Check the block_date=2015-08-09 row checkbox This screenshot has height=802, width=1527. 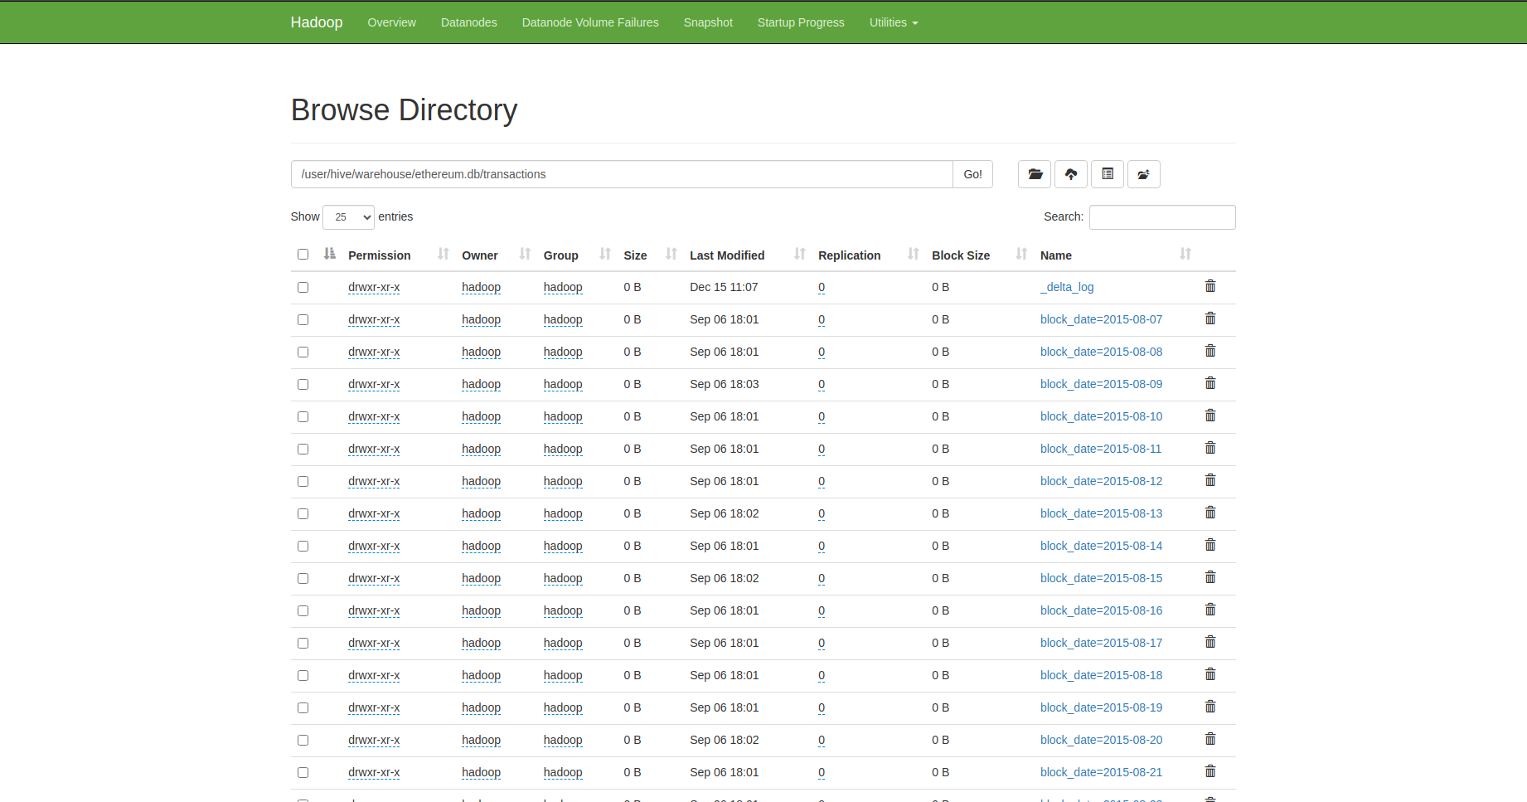[303, 384]
